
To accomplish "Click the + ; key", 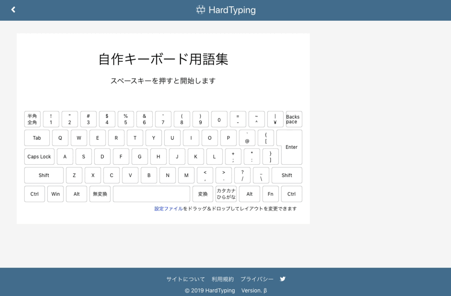I will [233, 157].
